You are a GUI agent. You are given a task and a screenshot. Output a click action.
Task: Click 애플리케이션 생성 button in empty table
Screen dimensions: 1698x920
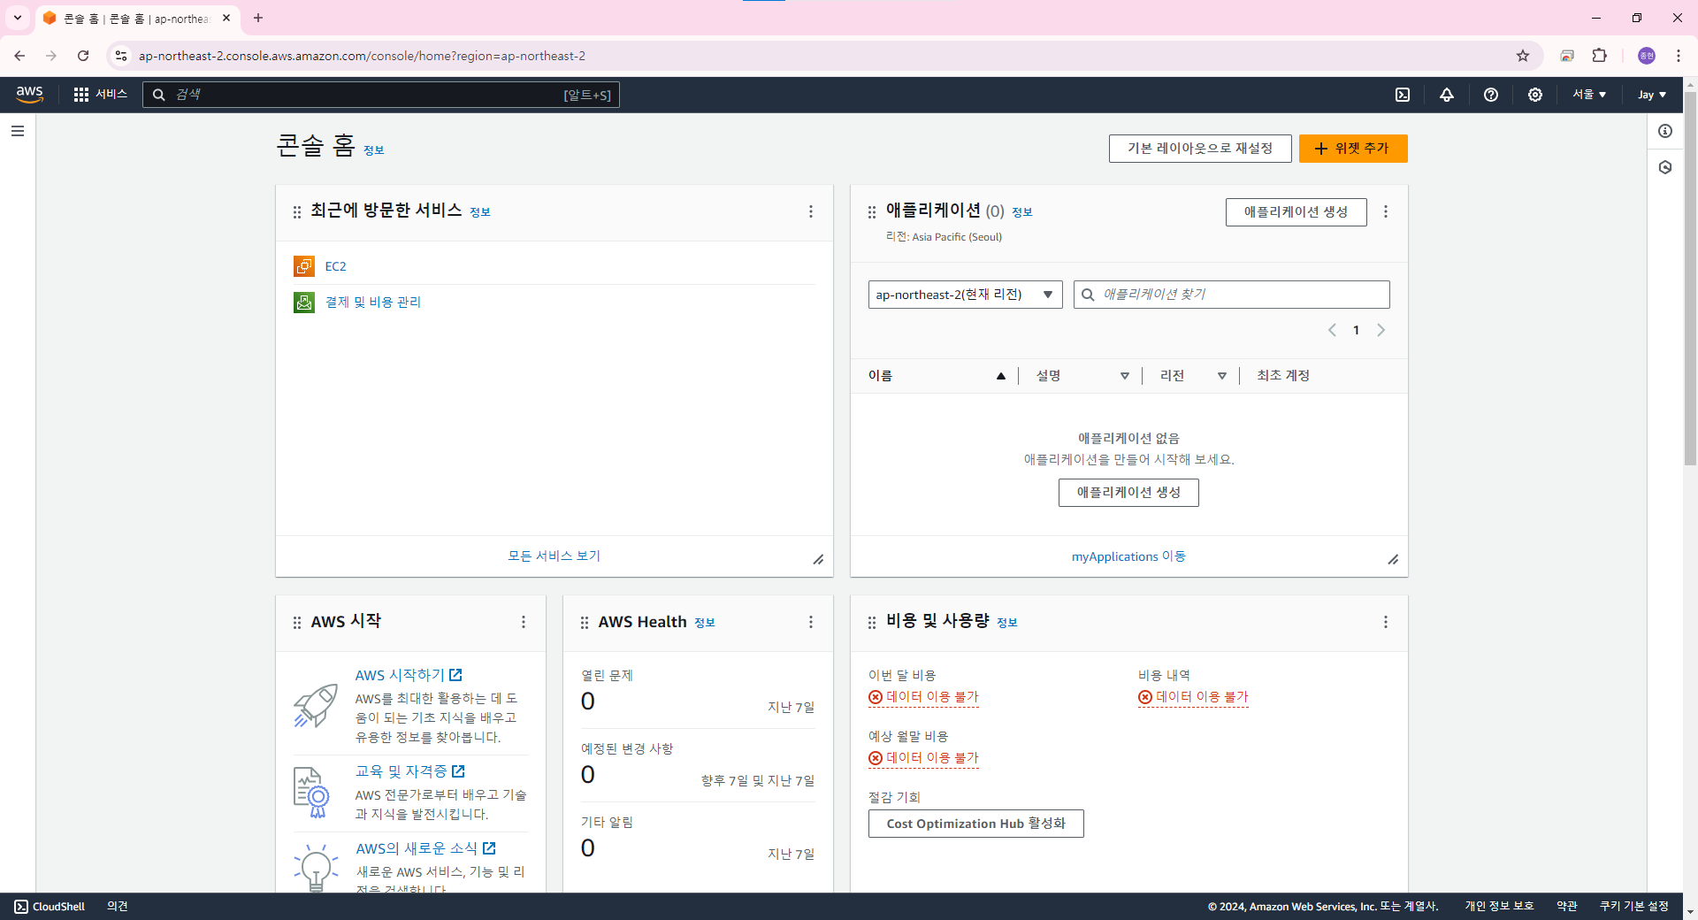click(1128, 493)
